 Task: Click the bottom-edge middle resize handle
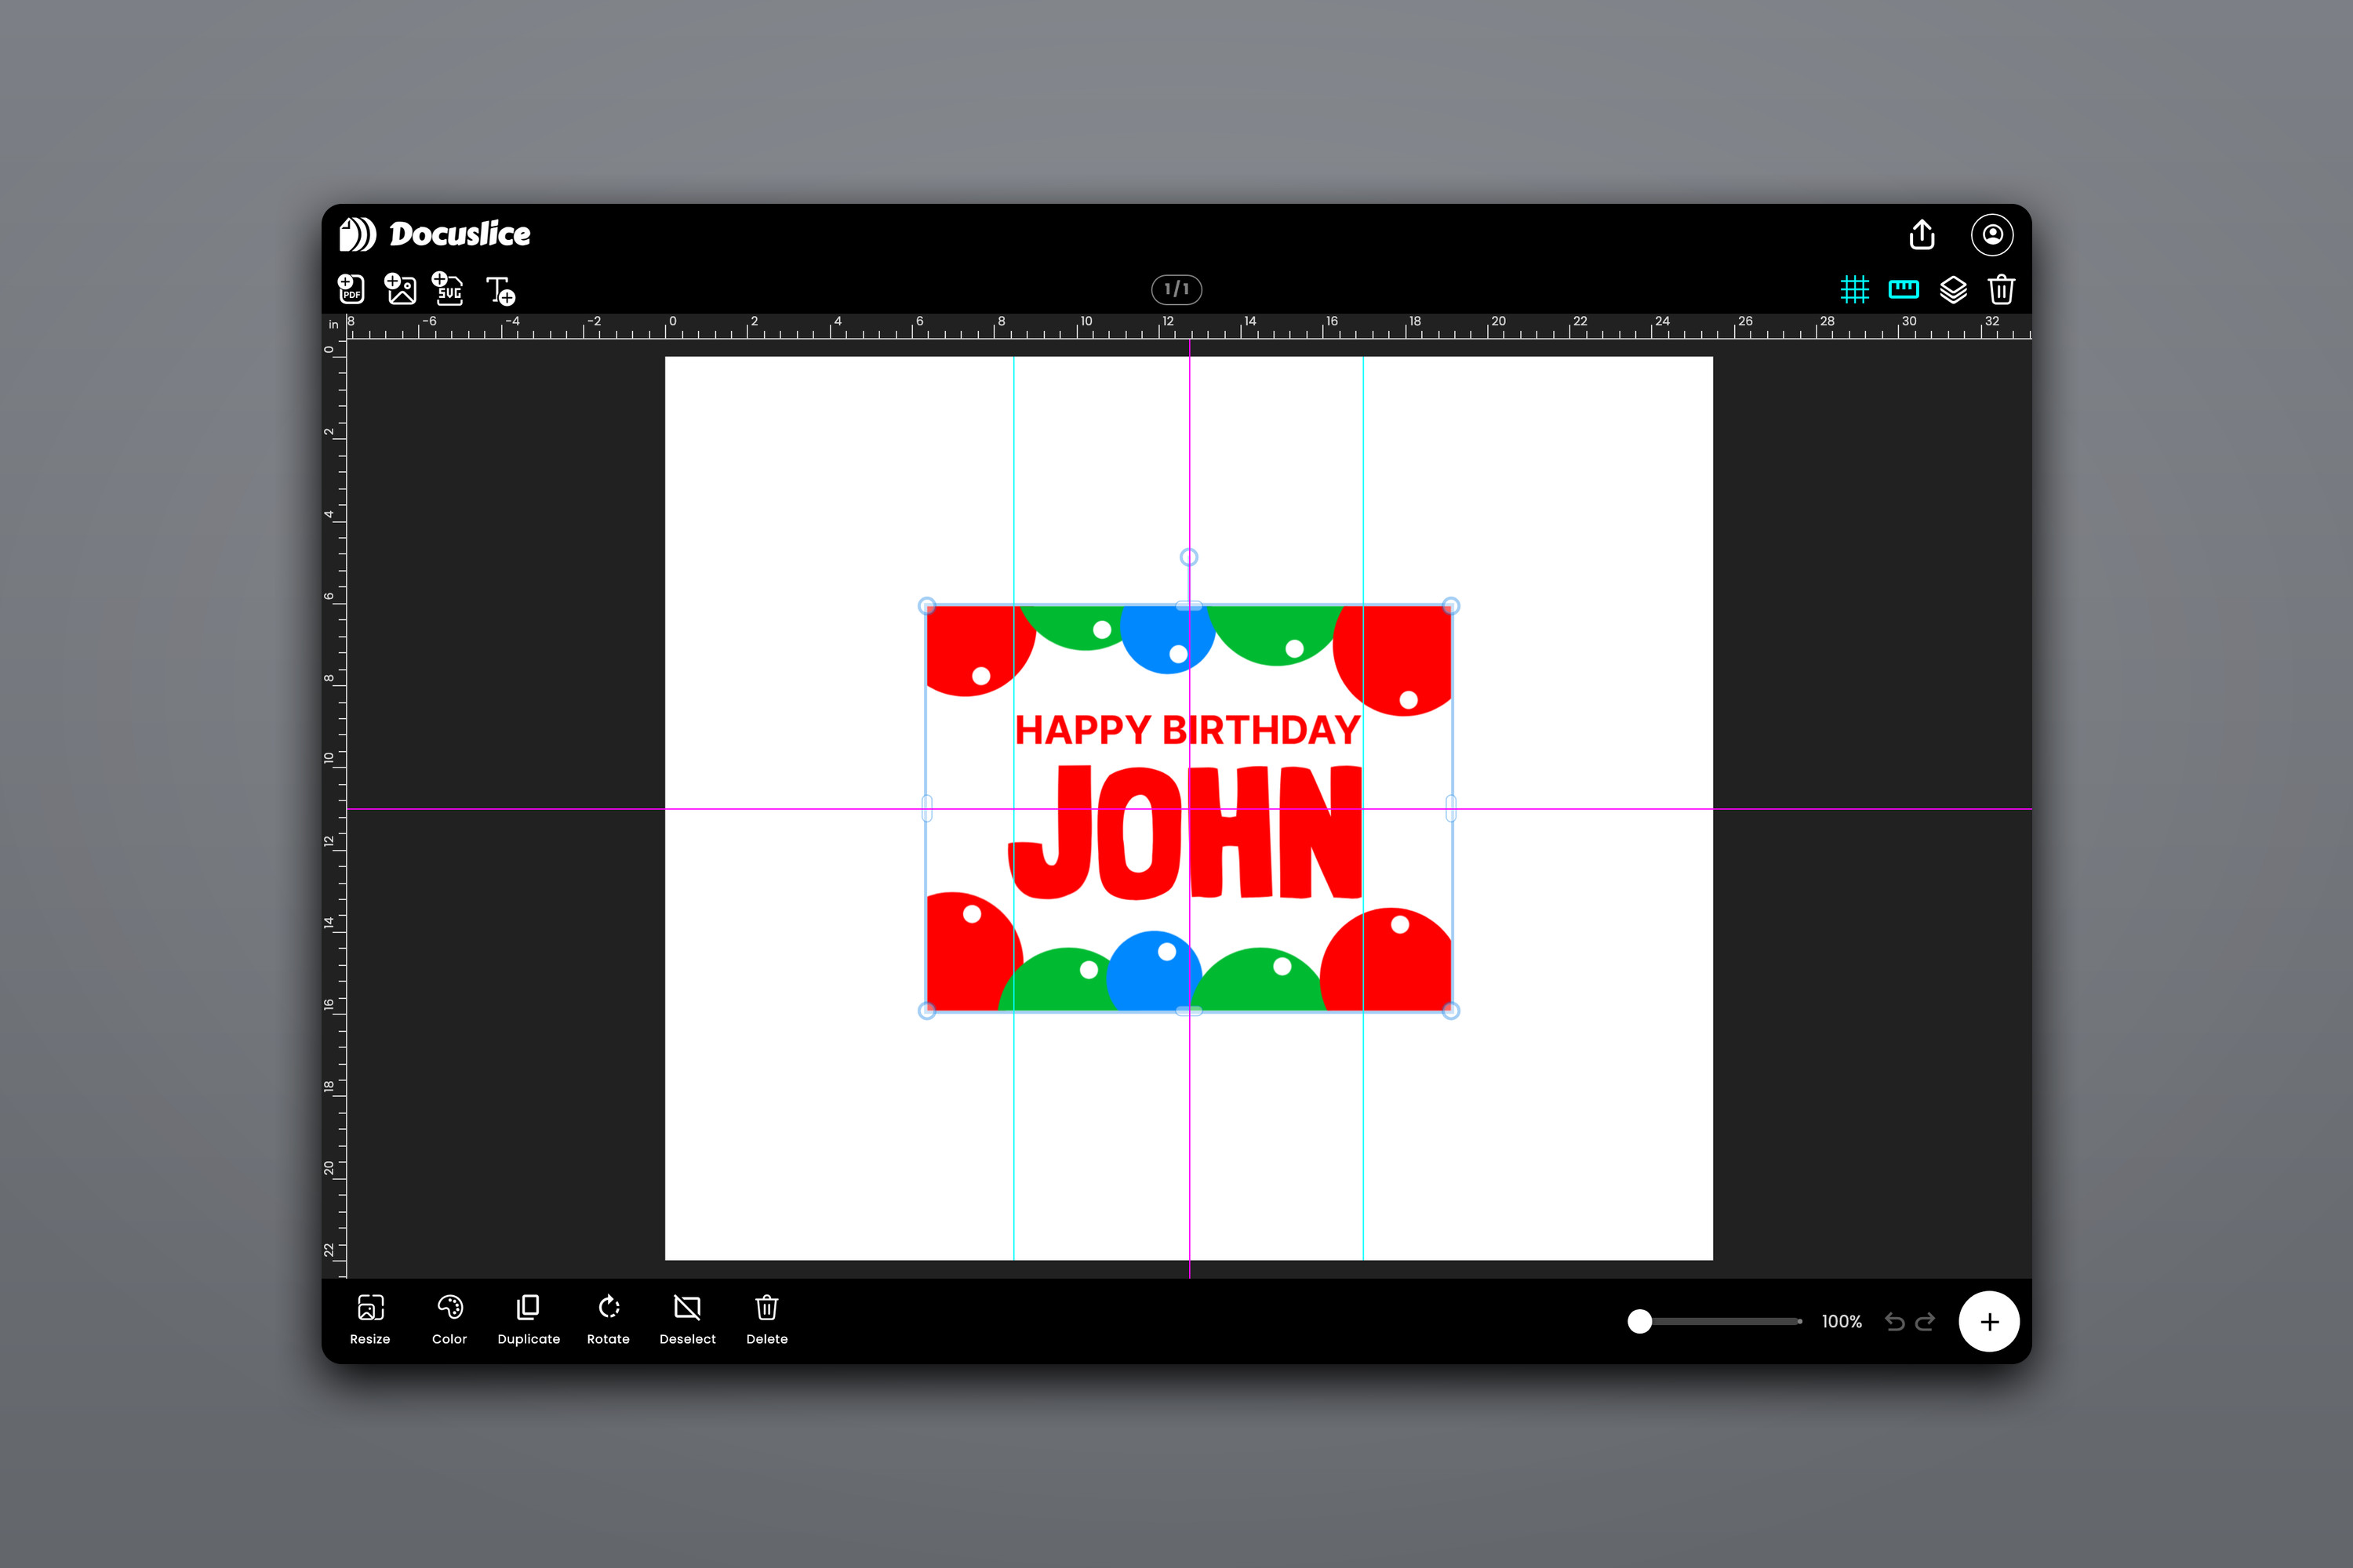click(1188, 1011)
